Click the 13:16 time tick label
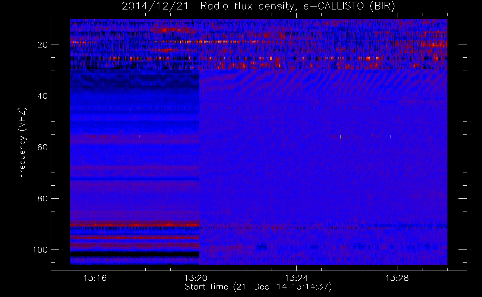Screen dimensions: 482x297 [95, 278]
